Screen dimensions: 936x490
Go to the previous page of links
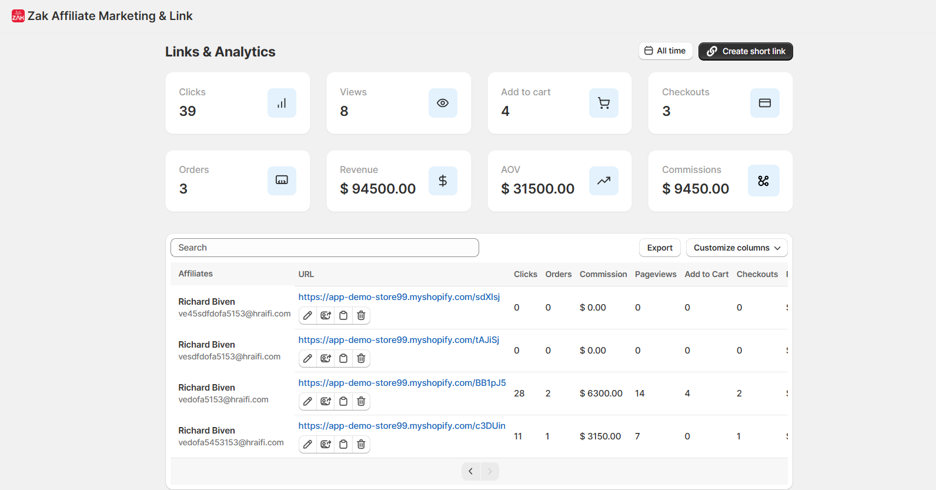471,471
